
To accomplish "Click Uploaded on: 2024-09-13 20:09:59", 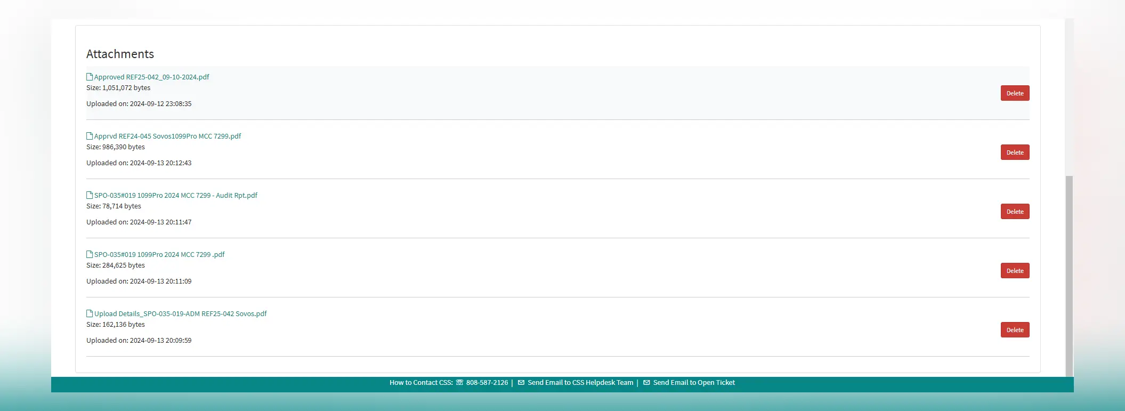I will coord(139,341).
